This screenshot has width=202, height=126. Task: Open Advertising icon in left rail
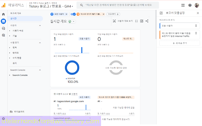point(4,35)
